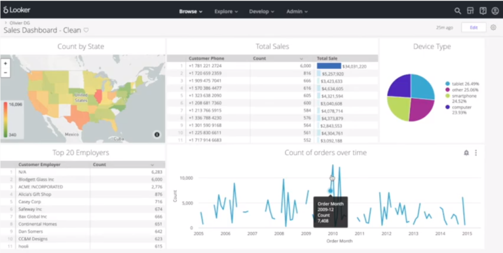Click the Count by State tile title
Screen dimensions: 503x253
click(x=81, y=47)
